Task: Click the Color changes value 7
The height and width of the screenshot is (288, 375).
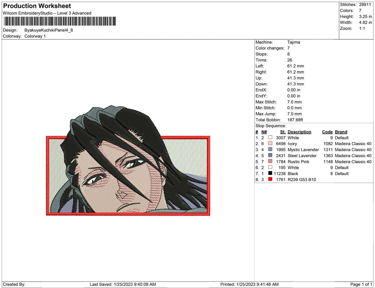Action: [x=288, y=48]
